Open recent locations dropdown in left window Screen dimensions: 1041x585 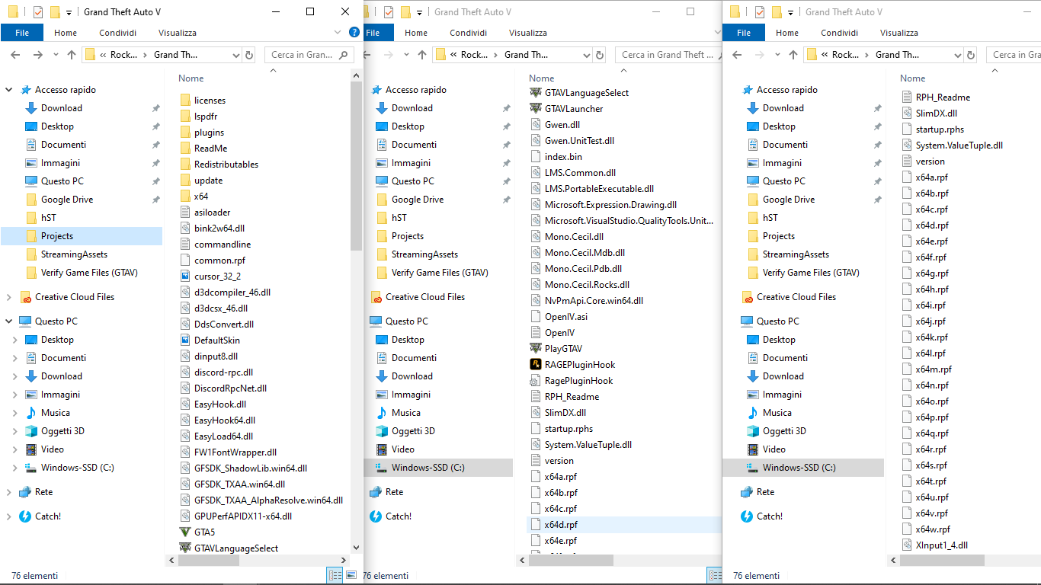pos(56,55)
